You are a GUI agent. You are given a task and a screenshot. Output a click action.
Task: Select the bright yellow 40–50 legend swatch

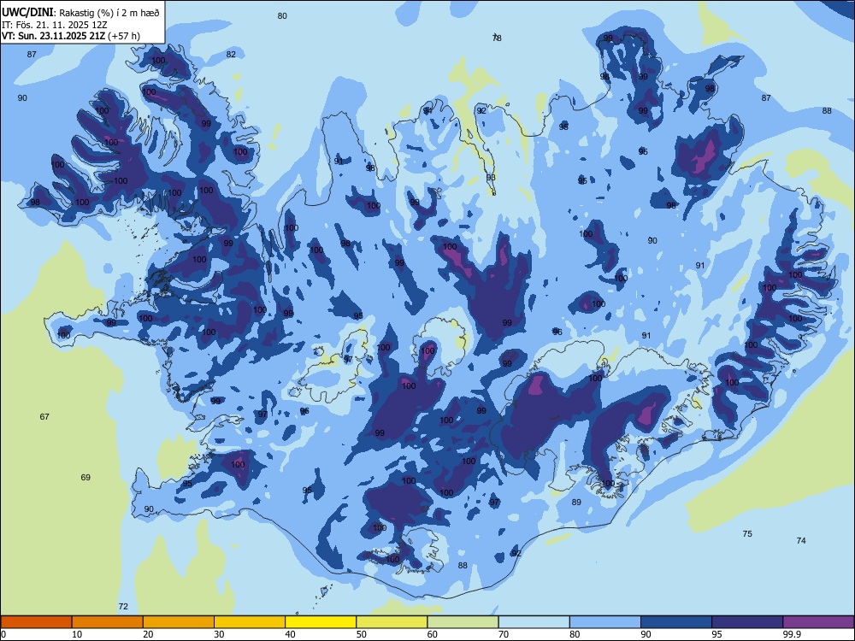coord(321,622)
